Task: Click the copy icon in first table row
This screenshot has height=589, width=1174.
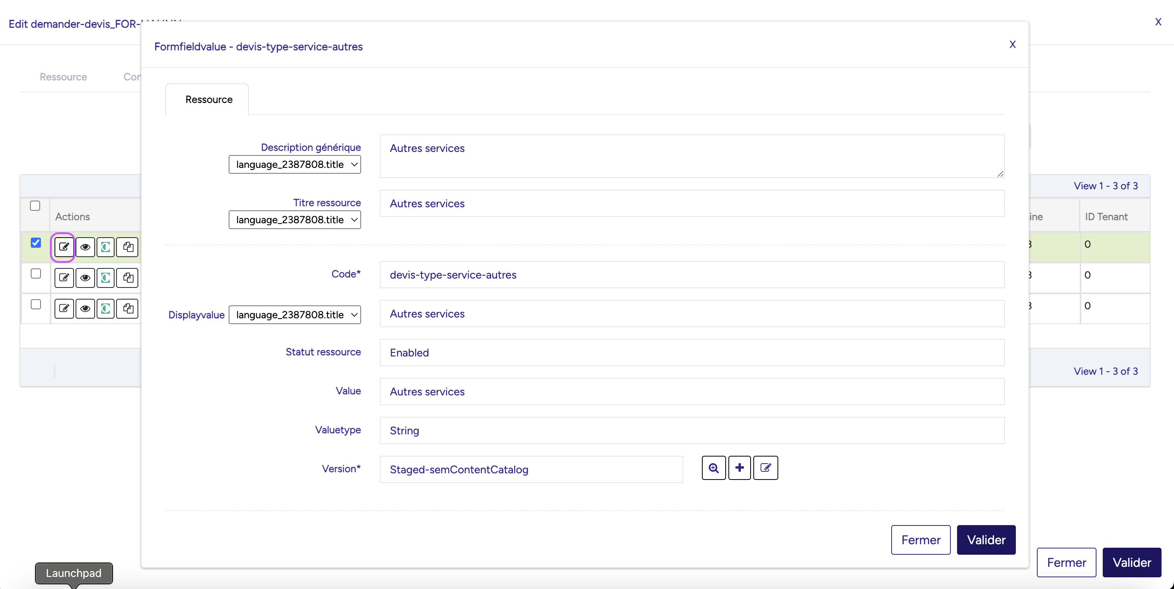Action: point(128,247)
